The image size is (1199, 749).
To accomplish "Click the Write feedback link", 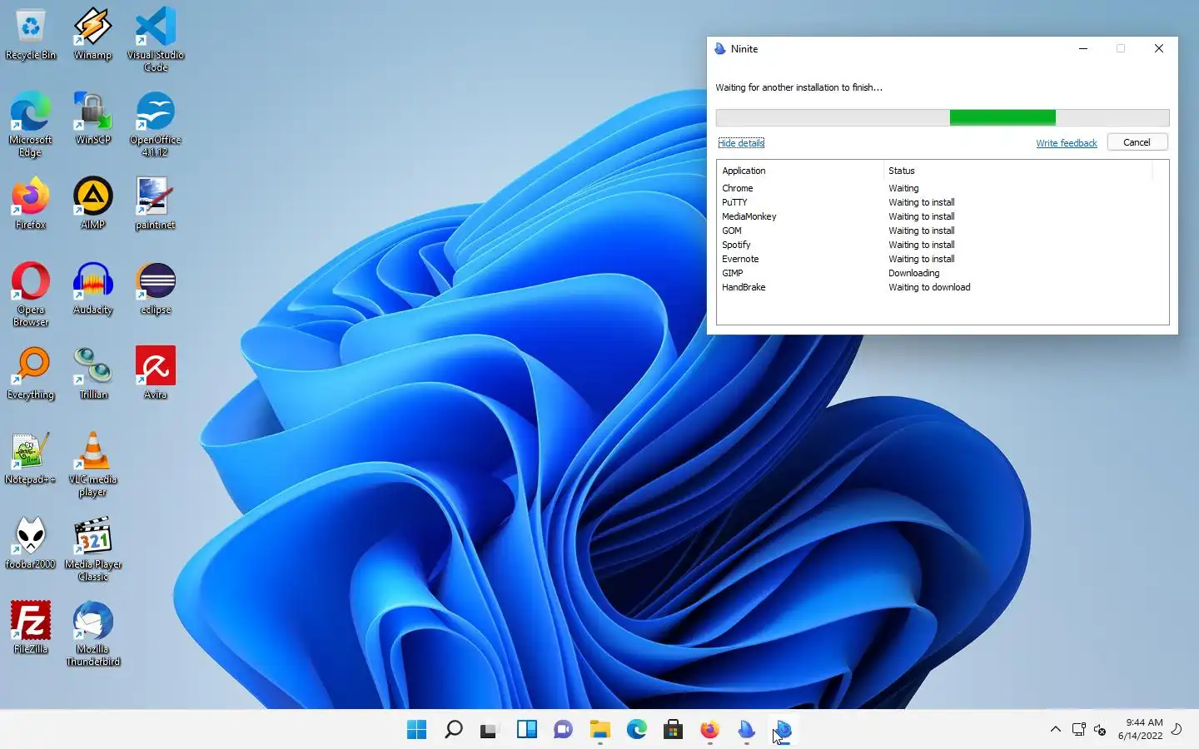I will (1066, 143).
